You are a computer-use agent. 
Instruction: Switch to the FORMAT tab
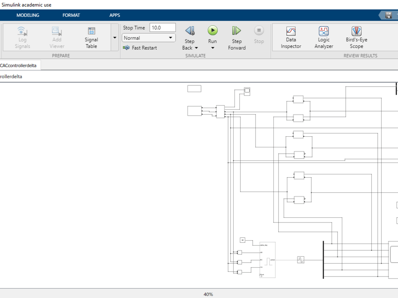[x=71, y=15]
